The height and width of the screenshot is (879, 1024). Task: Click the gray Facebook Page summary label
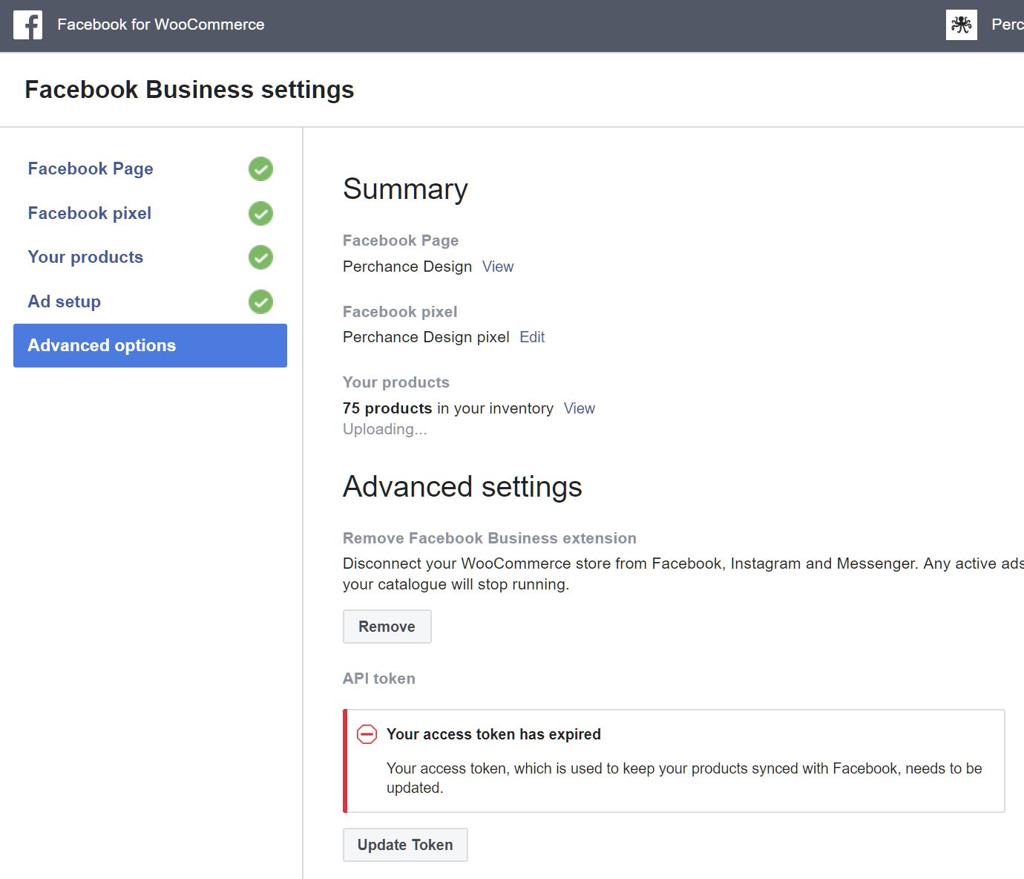pyautogui.click(x=401, y=241)
